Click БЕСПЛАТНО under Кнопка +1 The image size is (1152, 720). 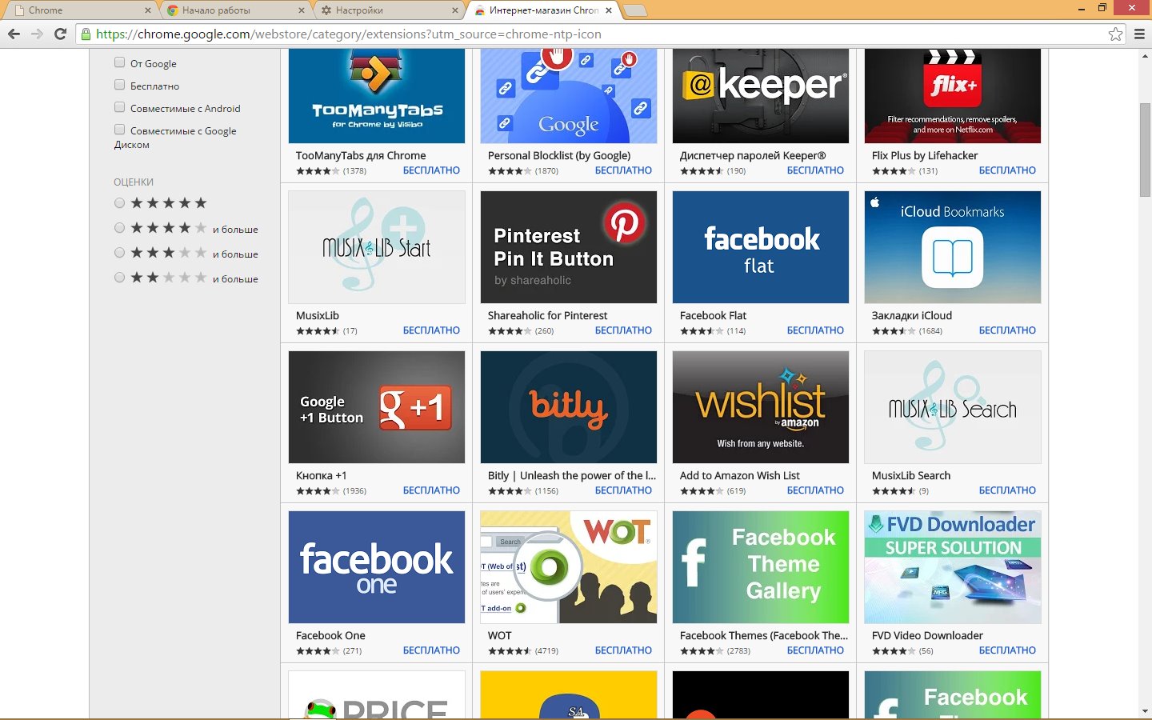(x=431, y=490)
